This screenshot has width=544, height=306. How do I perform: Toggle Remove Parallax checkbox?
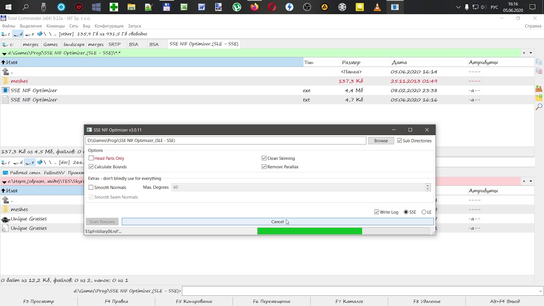pyautogui.click(x=264, y=167)
